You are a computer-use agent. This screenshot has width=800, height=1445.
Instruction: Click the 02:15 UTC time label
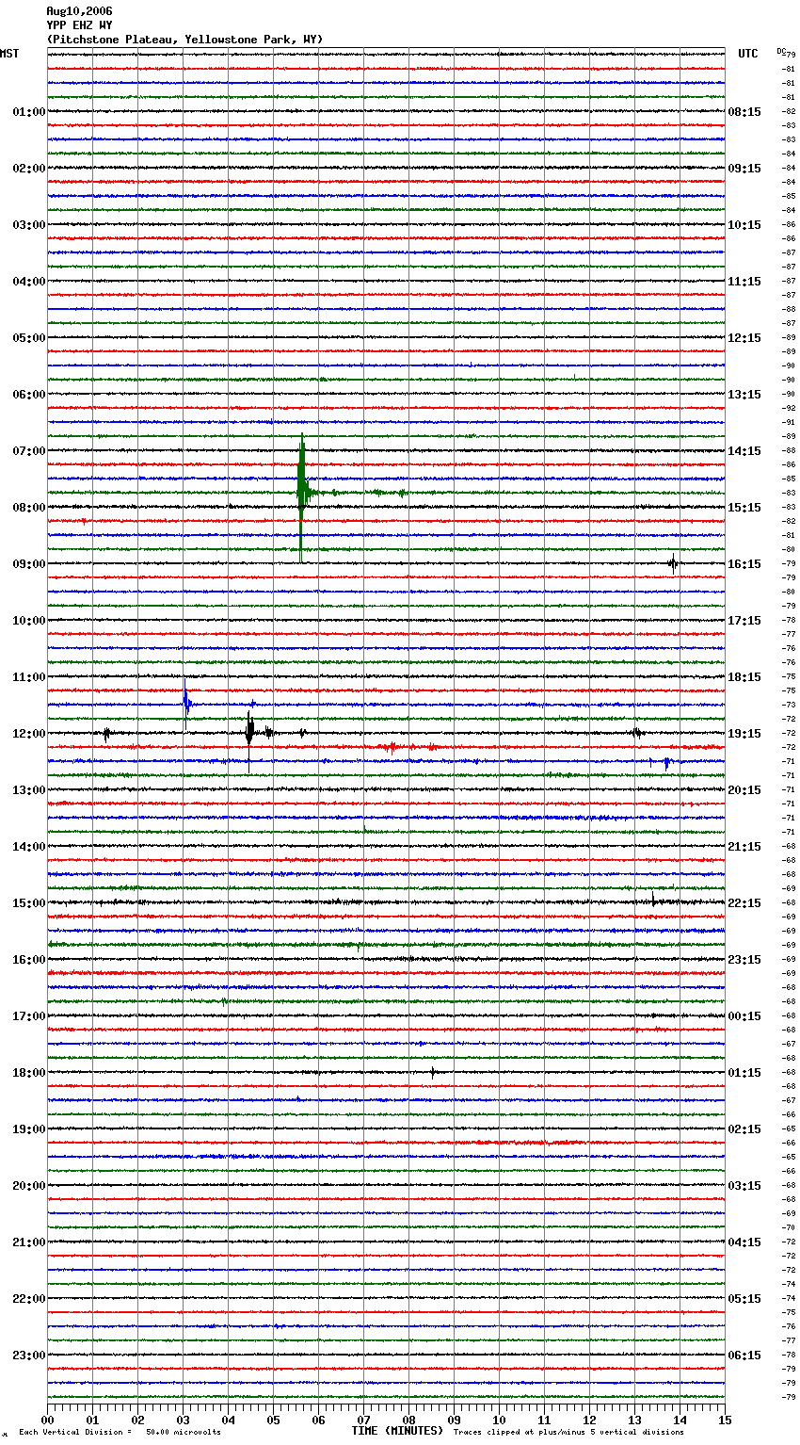coord(744,1129)
